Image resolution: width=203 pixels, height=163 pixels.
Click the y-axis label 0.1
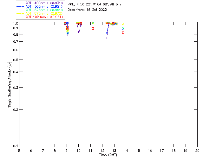click(16, 146)
